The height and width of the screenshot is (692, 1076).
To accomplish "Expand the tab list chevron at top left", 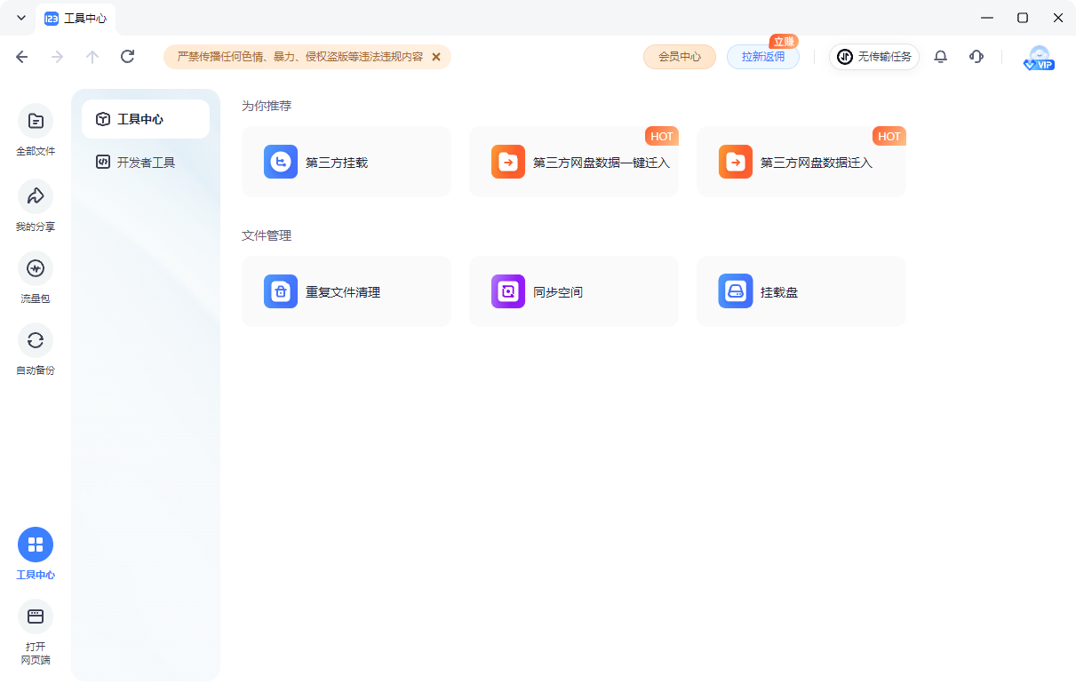I will coord(20,18).
